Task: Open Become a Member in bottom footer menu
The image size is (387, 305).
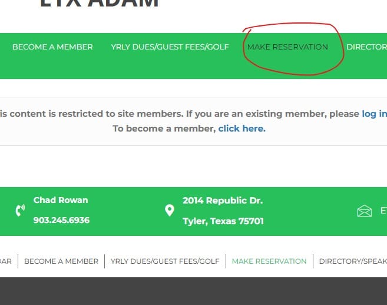Action: [x=61, y=261]
